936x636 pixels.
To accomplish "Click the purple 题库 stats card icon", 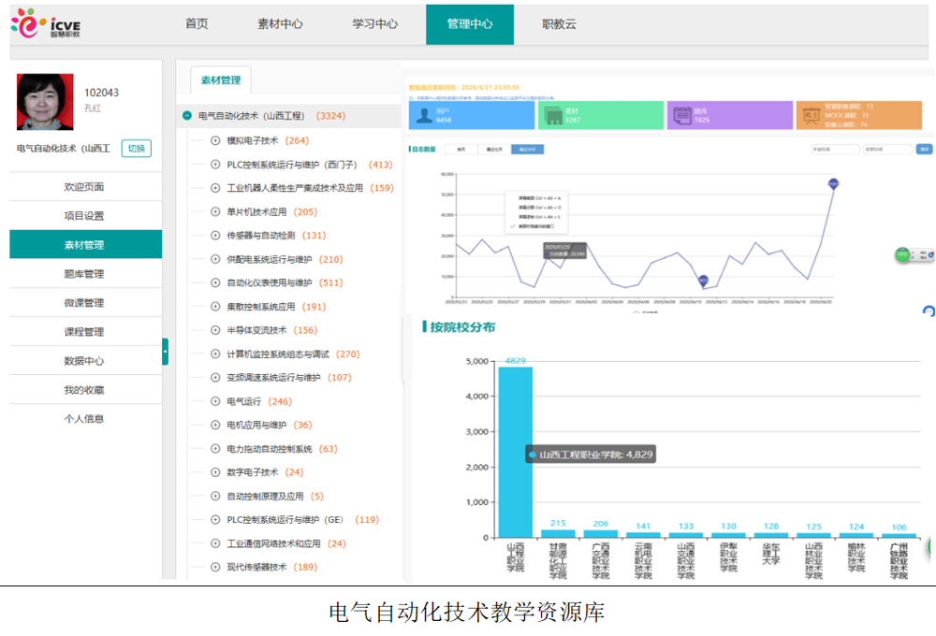I will 682,115.
